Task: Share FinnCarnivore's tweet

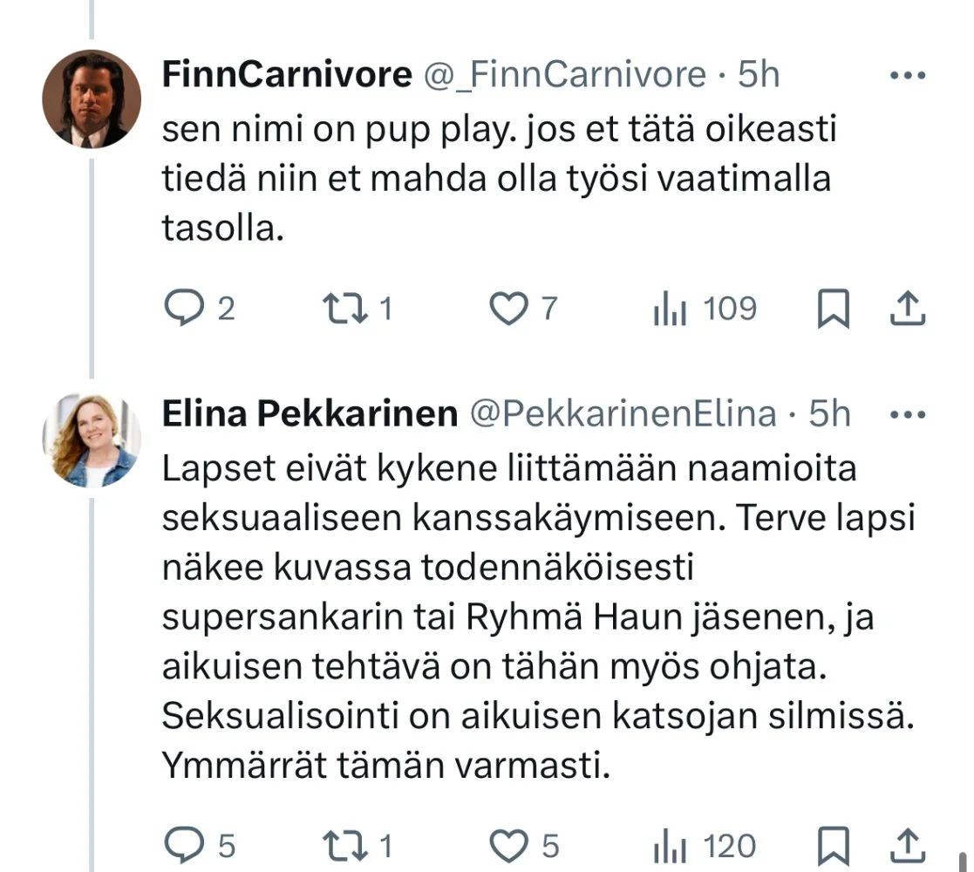Action: [x=908, y=308]
